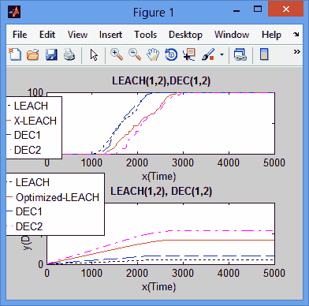
Task: Open the Insert menu
Action: pyautogui.click(x=110, y=35)
